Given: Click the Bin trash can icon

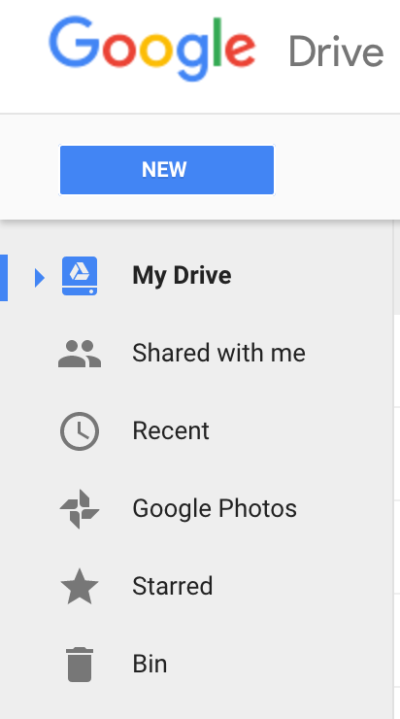Looking at the screenshot, I should (80, 664).
